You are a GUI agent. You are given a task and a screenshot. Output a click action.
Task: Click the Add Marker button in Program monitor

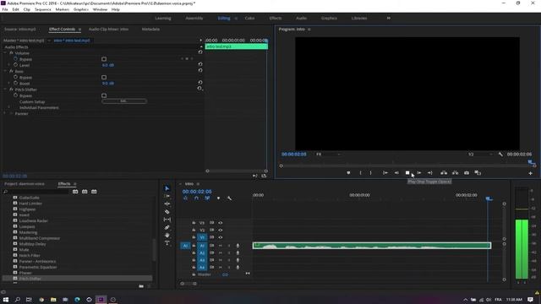click(x=348, y=172)
